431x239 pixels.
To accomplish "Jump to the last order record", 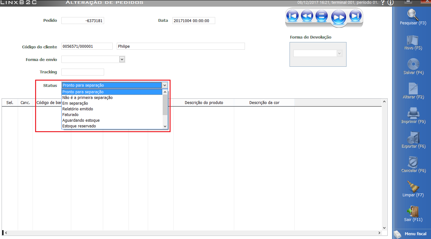I will click(x=355, y=15).
